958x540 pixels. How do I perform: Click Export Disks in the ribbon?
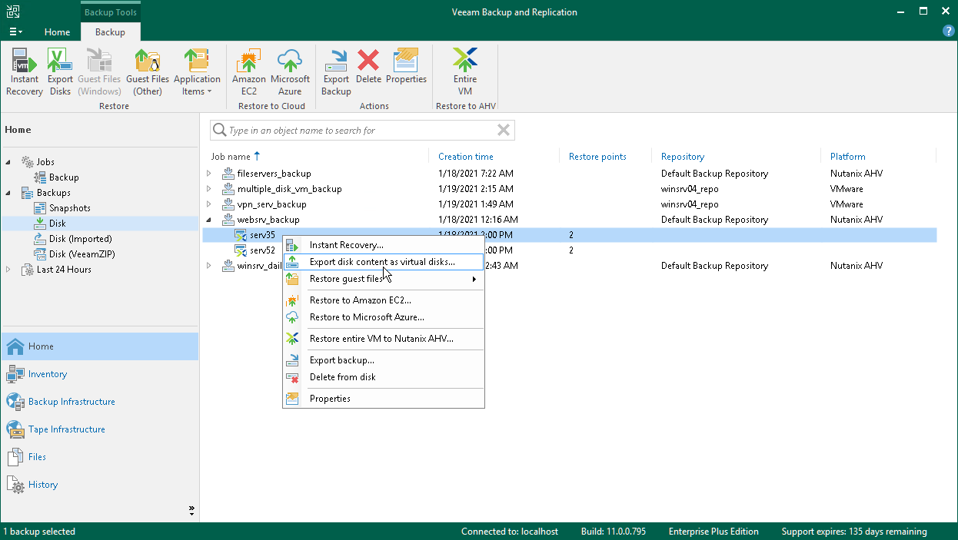pos(60,71)
